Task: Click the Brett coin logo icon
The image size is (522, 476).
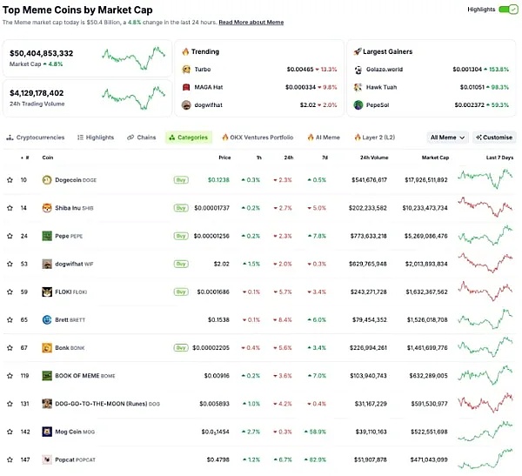Action: [47, 320]
